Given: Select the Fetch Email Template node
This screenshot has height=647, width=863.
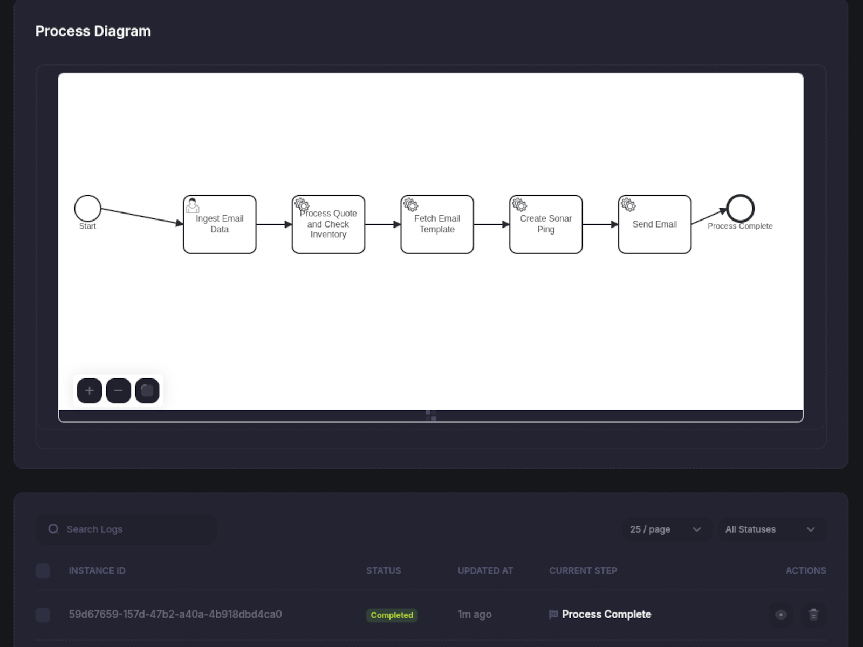Looking at the screenshot, I should click(437, 224).
